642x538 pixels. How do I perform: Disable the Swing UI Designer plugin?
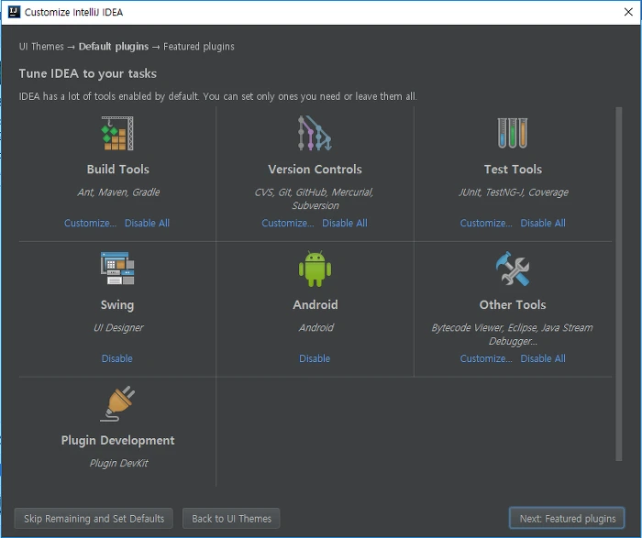pos(117,358)
